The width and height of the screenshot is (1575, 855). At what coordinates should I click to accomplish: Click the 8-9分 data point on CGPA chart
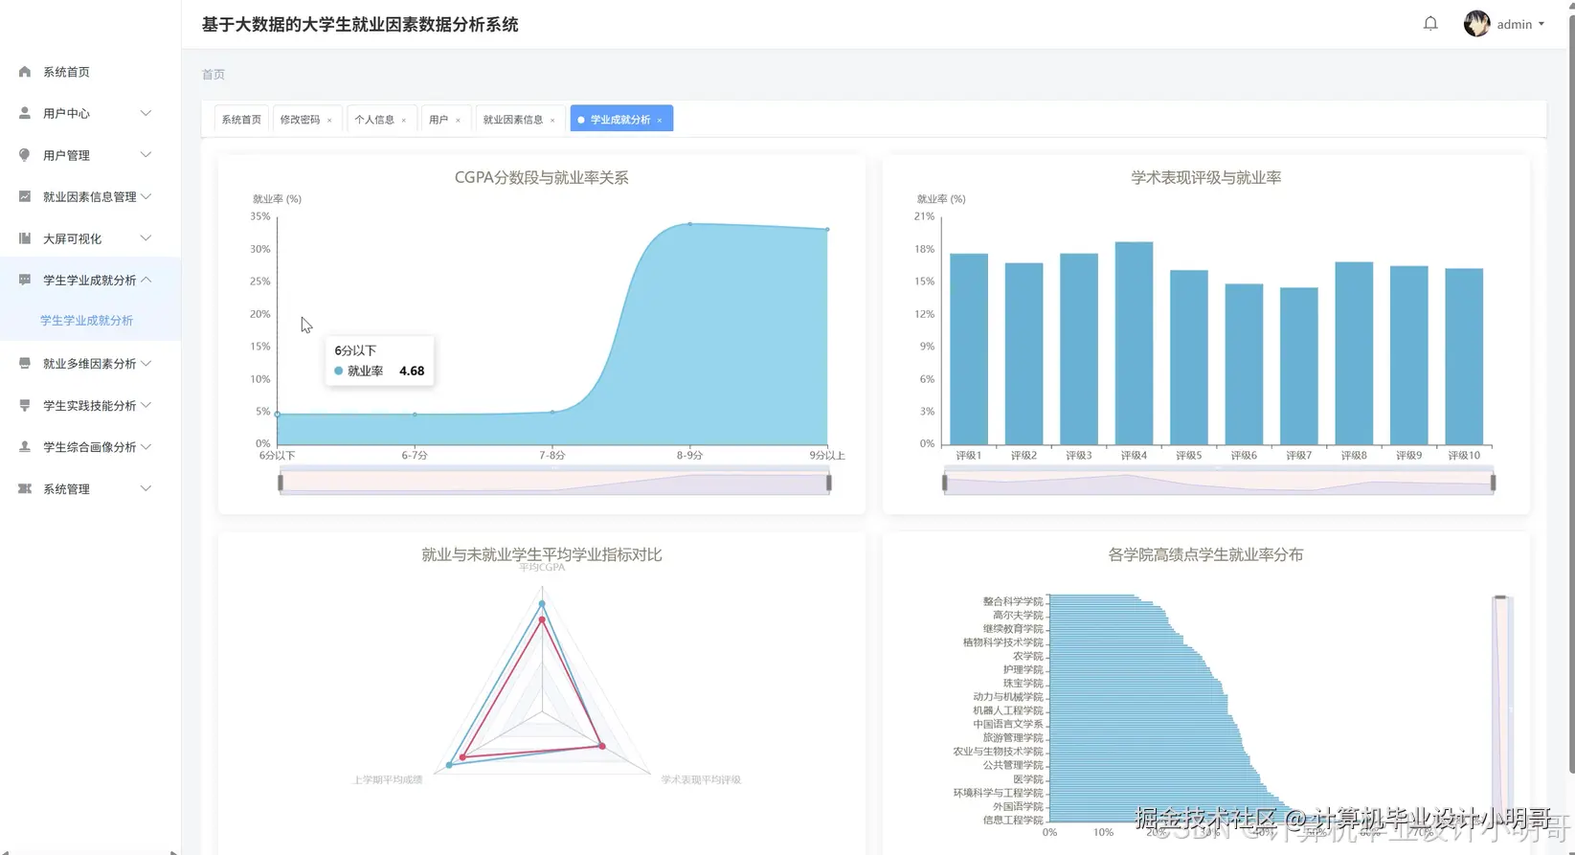pos(689,224)
